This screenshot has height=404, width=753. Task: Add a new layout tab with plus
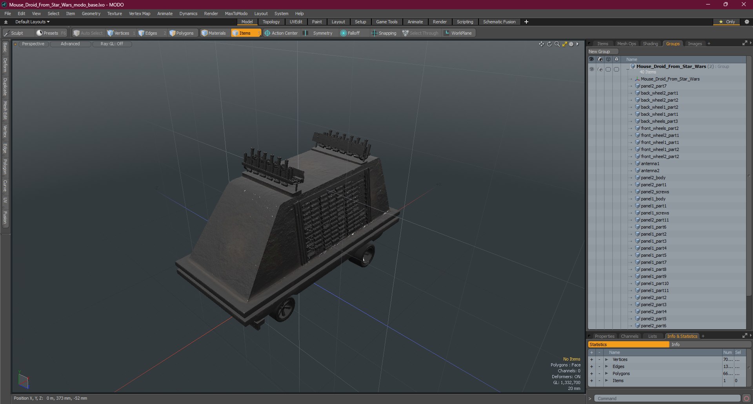point(526,22)
